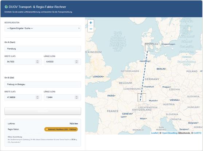The image size is (203, 151).
Task: Open the Leaflet attribution link
Action: point(155,133)
